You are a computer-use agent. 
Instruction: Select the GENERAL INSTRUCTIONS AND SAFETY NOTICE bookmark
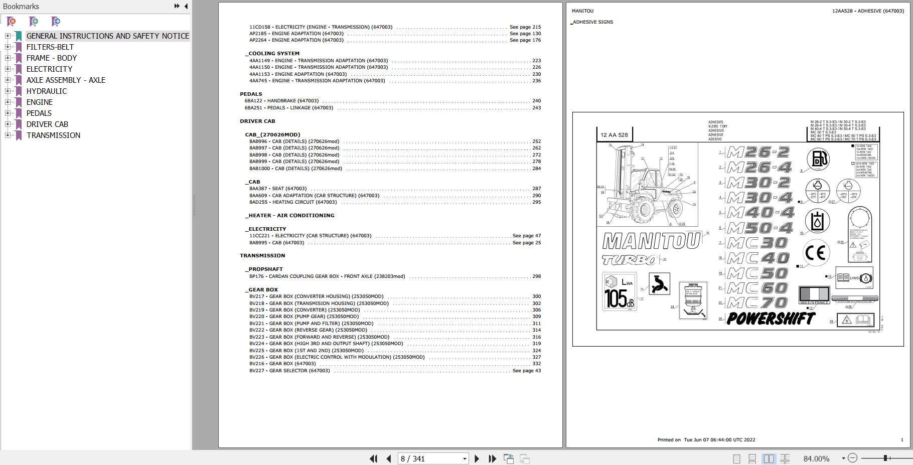pos(108,36)
